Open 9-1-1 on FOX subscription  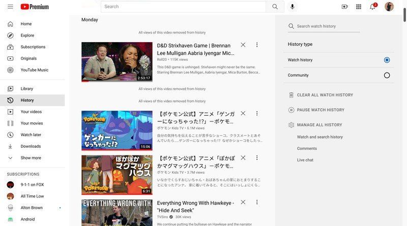(x=33, y=184)
